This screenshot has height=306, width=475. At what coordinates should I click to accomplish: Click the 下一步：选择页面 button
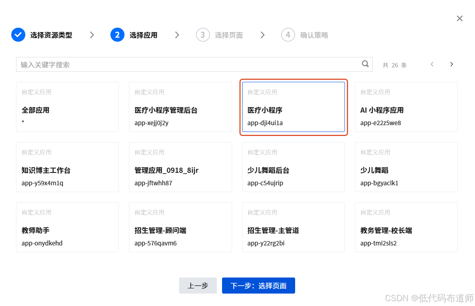tap(258, 286)
